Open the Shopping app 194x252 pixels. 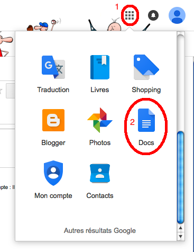(146, 67)
